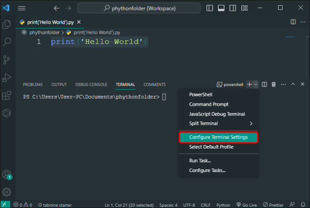Click the print code on line 1
Screen dimensions: 310x208
[x=99, y=42]
